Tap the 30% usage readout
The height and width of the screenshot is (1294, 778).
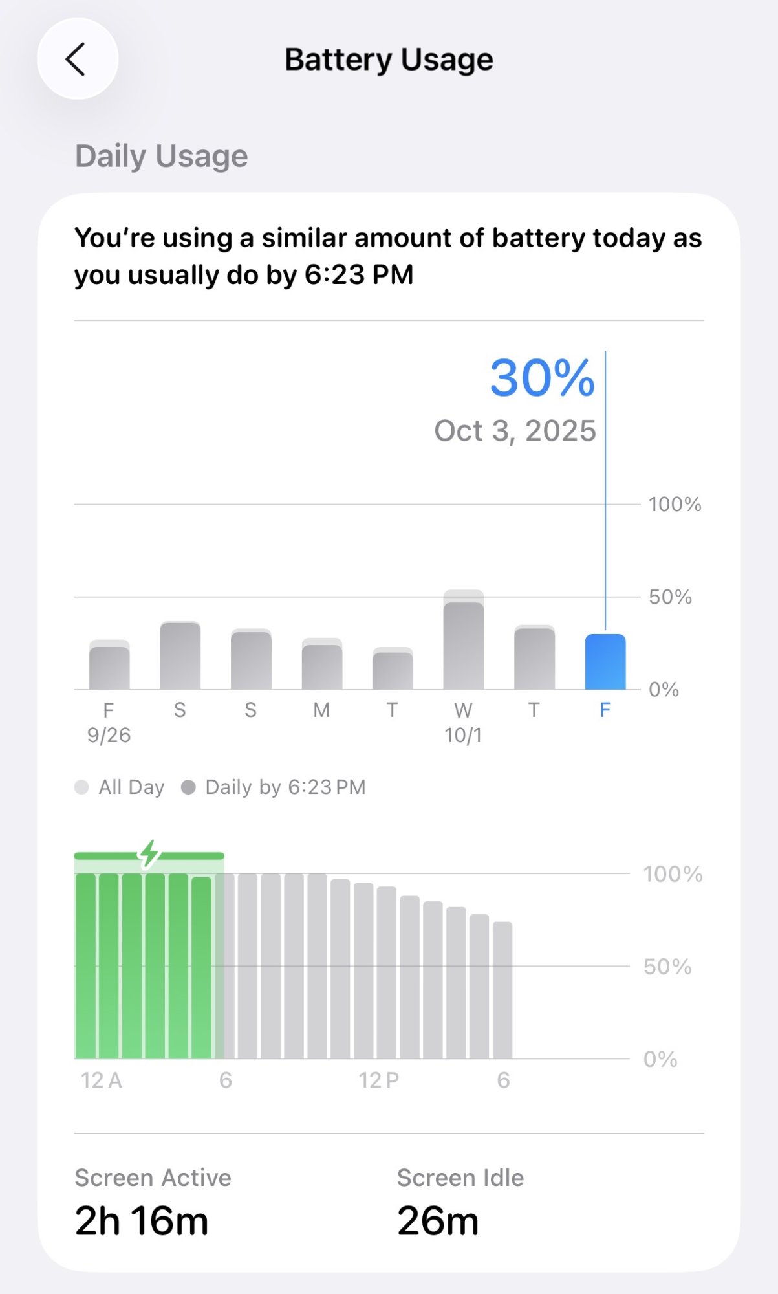pos(542,378)
